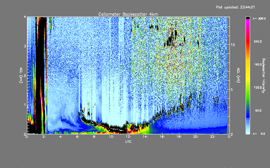Image resolution: width=270 pixels, height=168 pixels.
Task: Select the '18:' UTC hour tick label
Action: coord(179,137)
